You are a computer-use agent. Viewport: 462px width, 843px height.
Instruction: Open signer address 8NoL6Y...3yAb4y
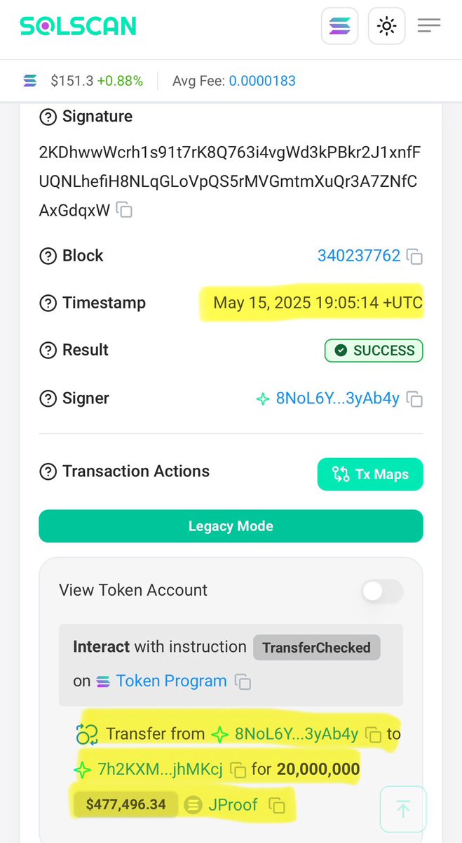[337, 399]
